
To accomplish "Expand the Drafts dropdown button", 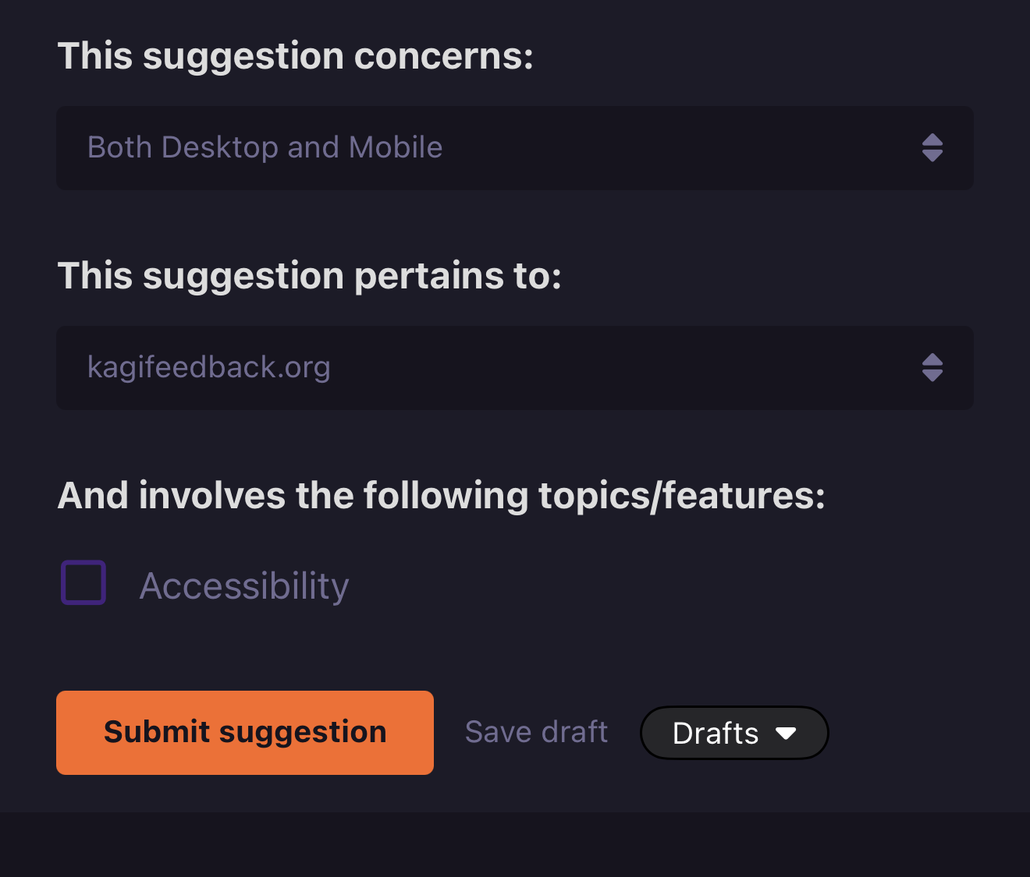I will pyautogui.click(x=733, y=733).
